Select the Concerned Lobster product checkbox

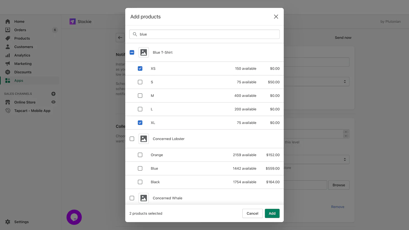click(132, 139)
